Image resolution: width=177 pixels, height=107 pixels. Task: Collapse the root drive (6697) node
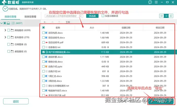click(2, 23)
